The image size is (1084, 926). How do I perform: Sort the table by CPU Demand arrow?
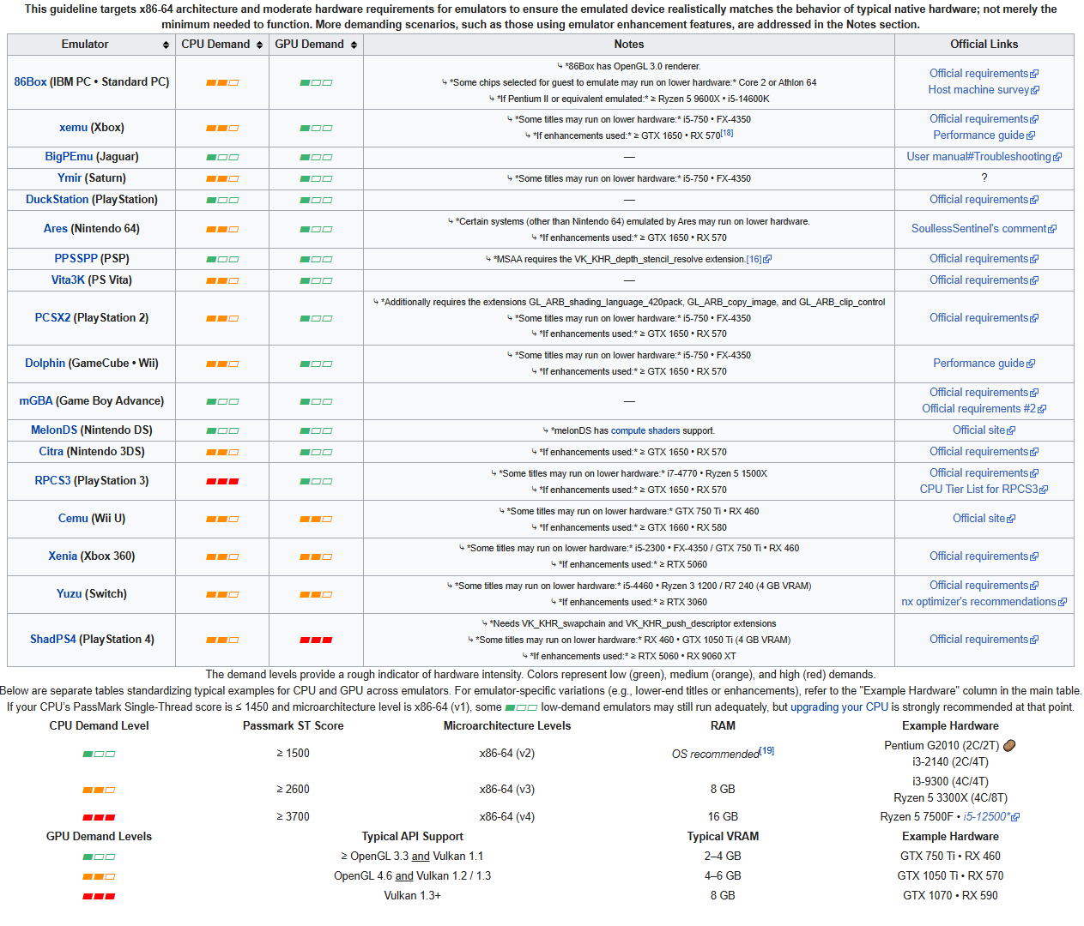pyautogui.click(x=259, y=45)
